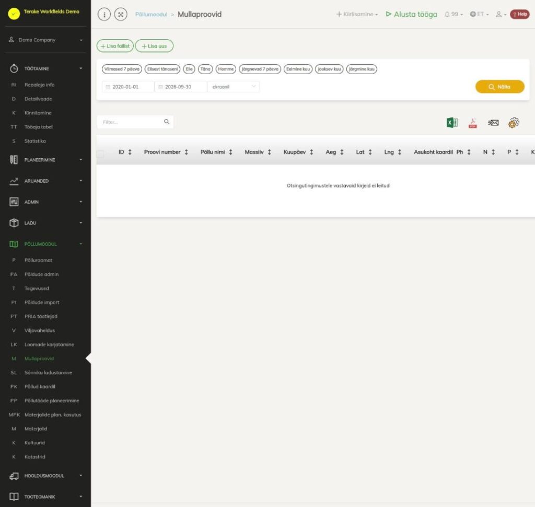Expand the PLANEERIMINE sidebar section
The image size is (535, 507).
(46, 160)
